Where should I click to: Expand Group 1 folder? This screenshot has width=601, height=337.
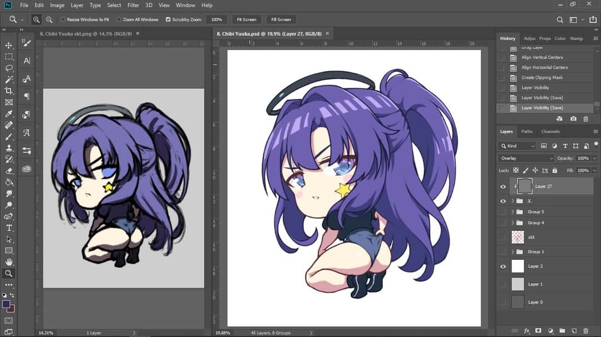pyautogui.click(x=513, y=252)
